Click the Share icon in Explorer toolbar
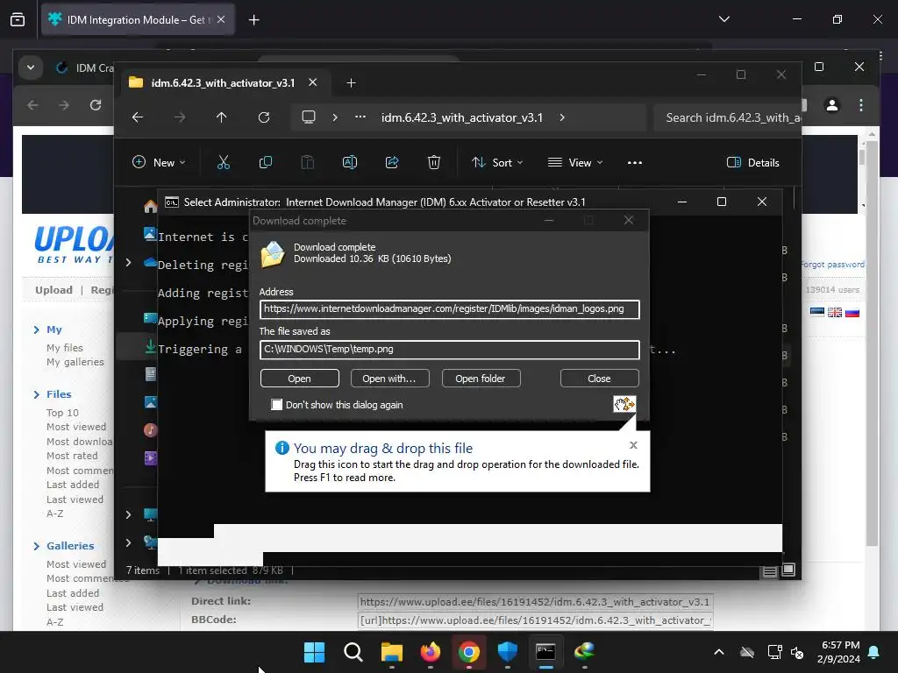898x673 pixels. [x=392, y=162]
